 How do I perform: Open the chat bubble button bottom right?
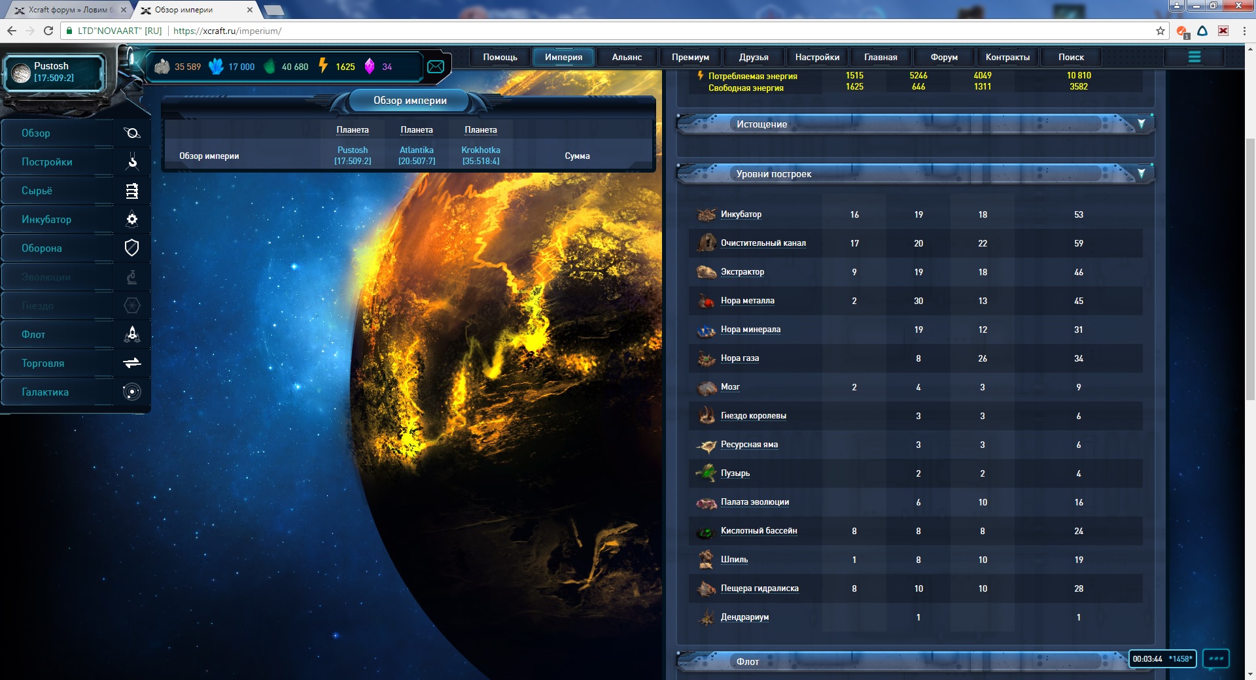coord(1216,658)
